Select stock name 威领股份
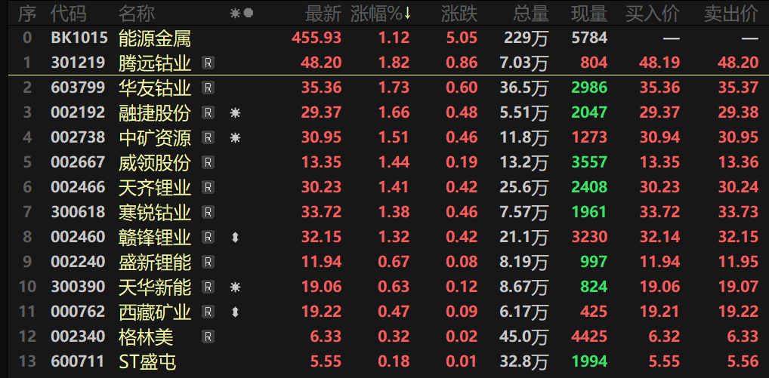 (x=155, y=162)
